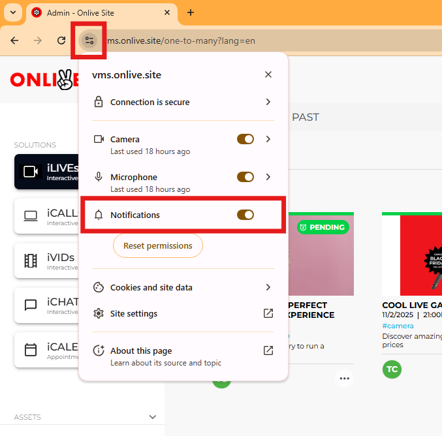Viewport: 442px width, 436px height.
Task: Open Site settings external link icon
Action: [x=268, y=313]
